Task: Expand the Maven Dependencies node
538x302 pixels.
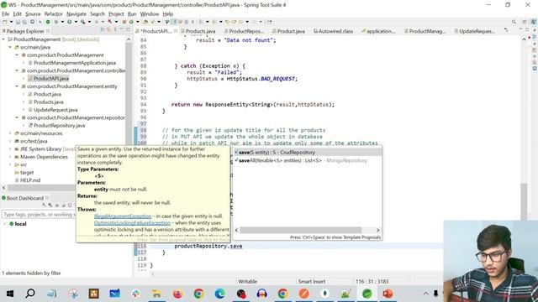Action: pyautogui.click(x=10, y=157)
